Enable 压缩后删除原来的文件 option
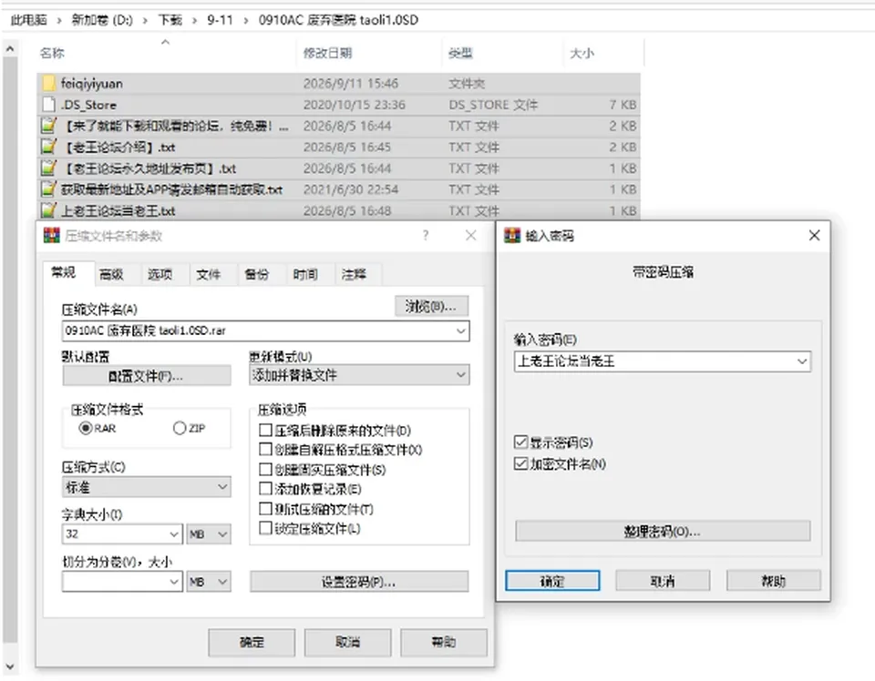The image size is (875, 681). tap(265, 431)
